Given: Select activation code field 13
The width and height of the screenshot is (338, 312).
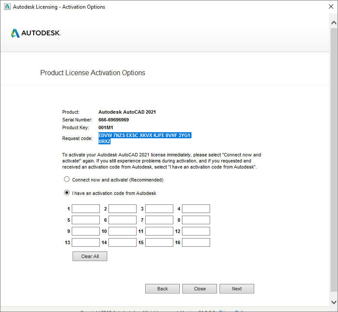Looking at the screenshot, I should [86, 242].
